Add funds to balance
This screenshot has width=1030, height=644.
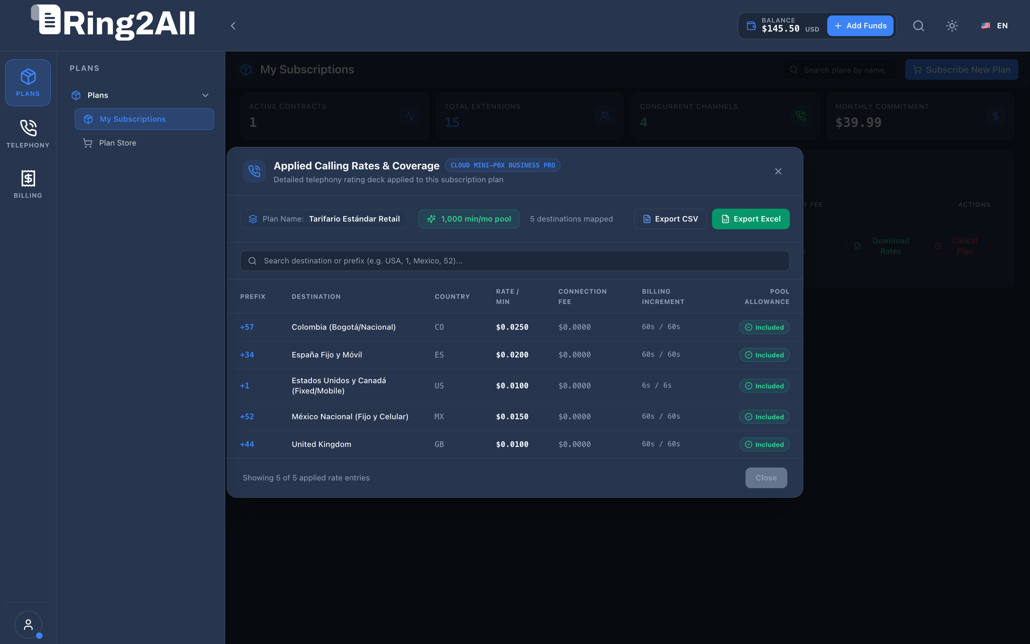(860, 26)
